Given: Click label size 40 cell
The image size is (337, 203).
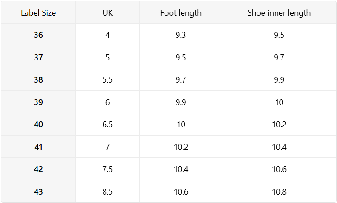Looking at the screenshot, I should [38, 125].
